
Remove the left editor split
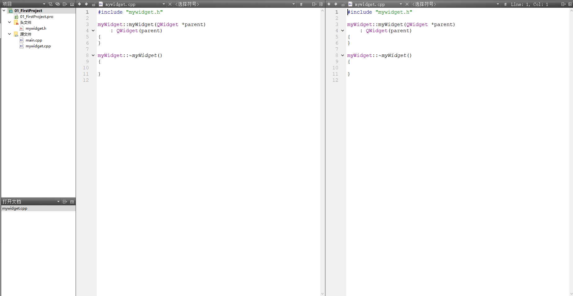[x=321, y=4]
